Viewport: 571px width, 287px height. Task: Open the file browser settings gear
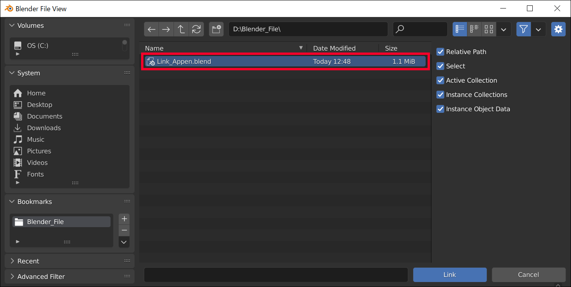coord(558,29)
